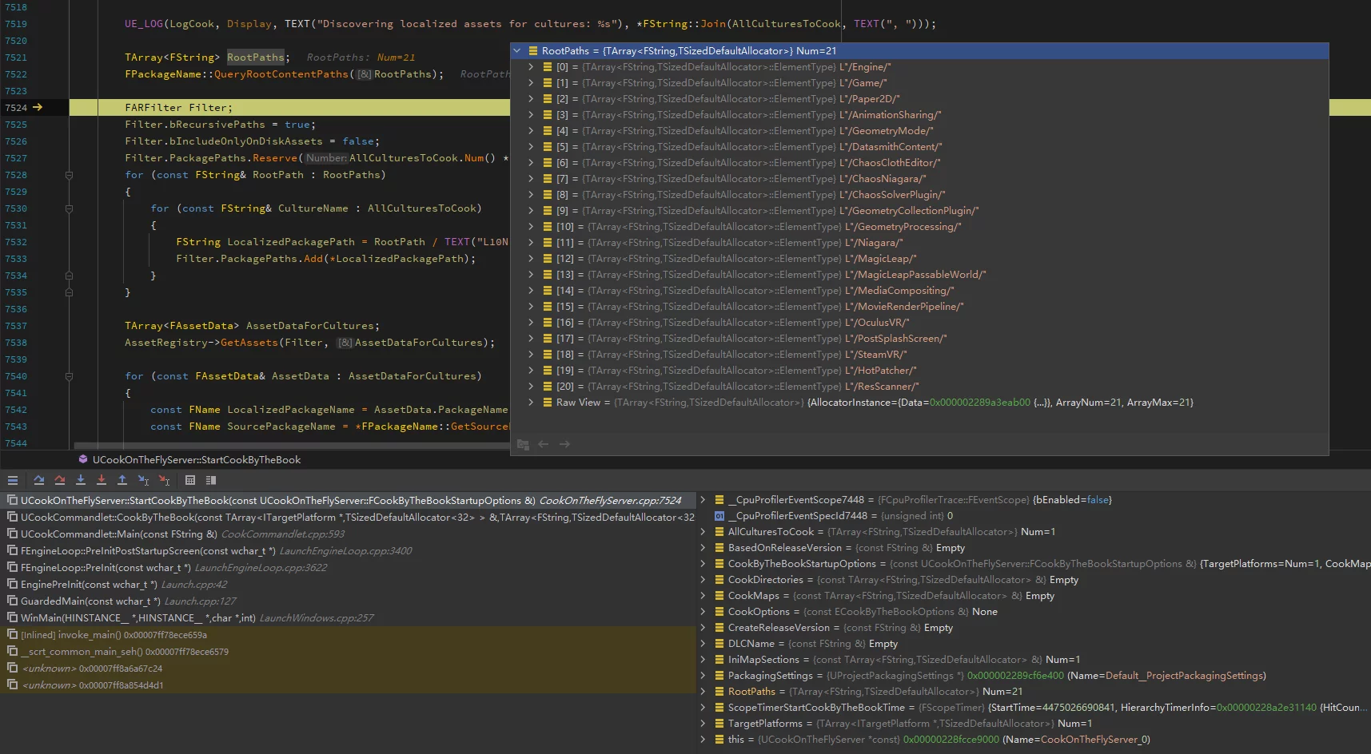Click the blue Step Into arrow
This screenshot has width=1371, height=754.
[81, 480]
